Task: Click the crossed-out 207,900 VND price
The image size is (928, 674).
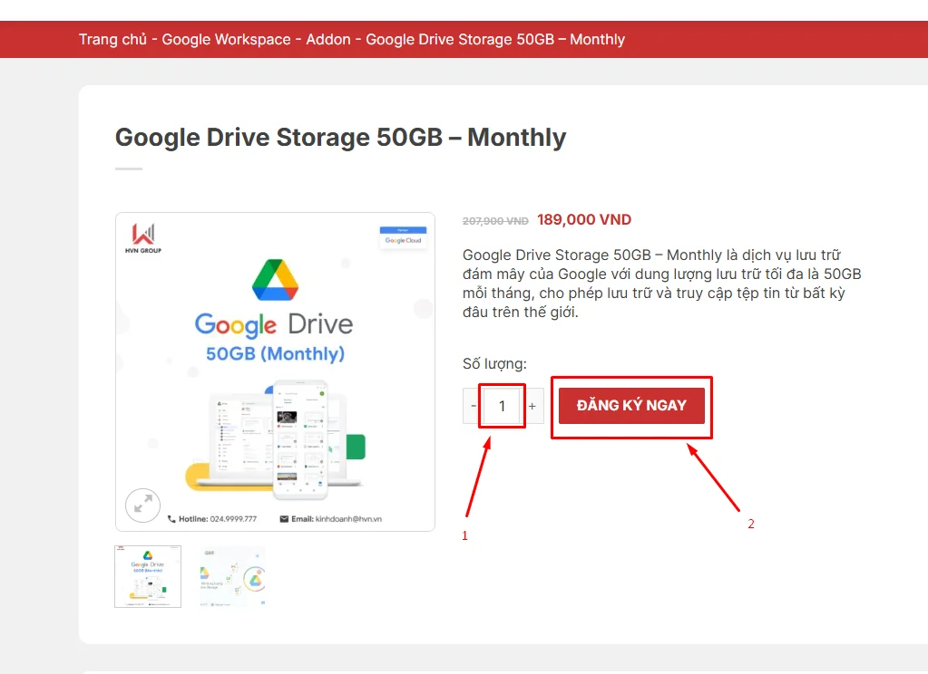Action: pyautogui.click(x=495, y=221)
